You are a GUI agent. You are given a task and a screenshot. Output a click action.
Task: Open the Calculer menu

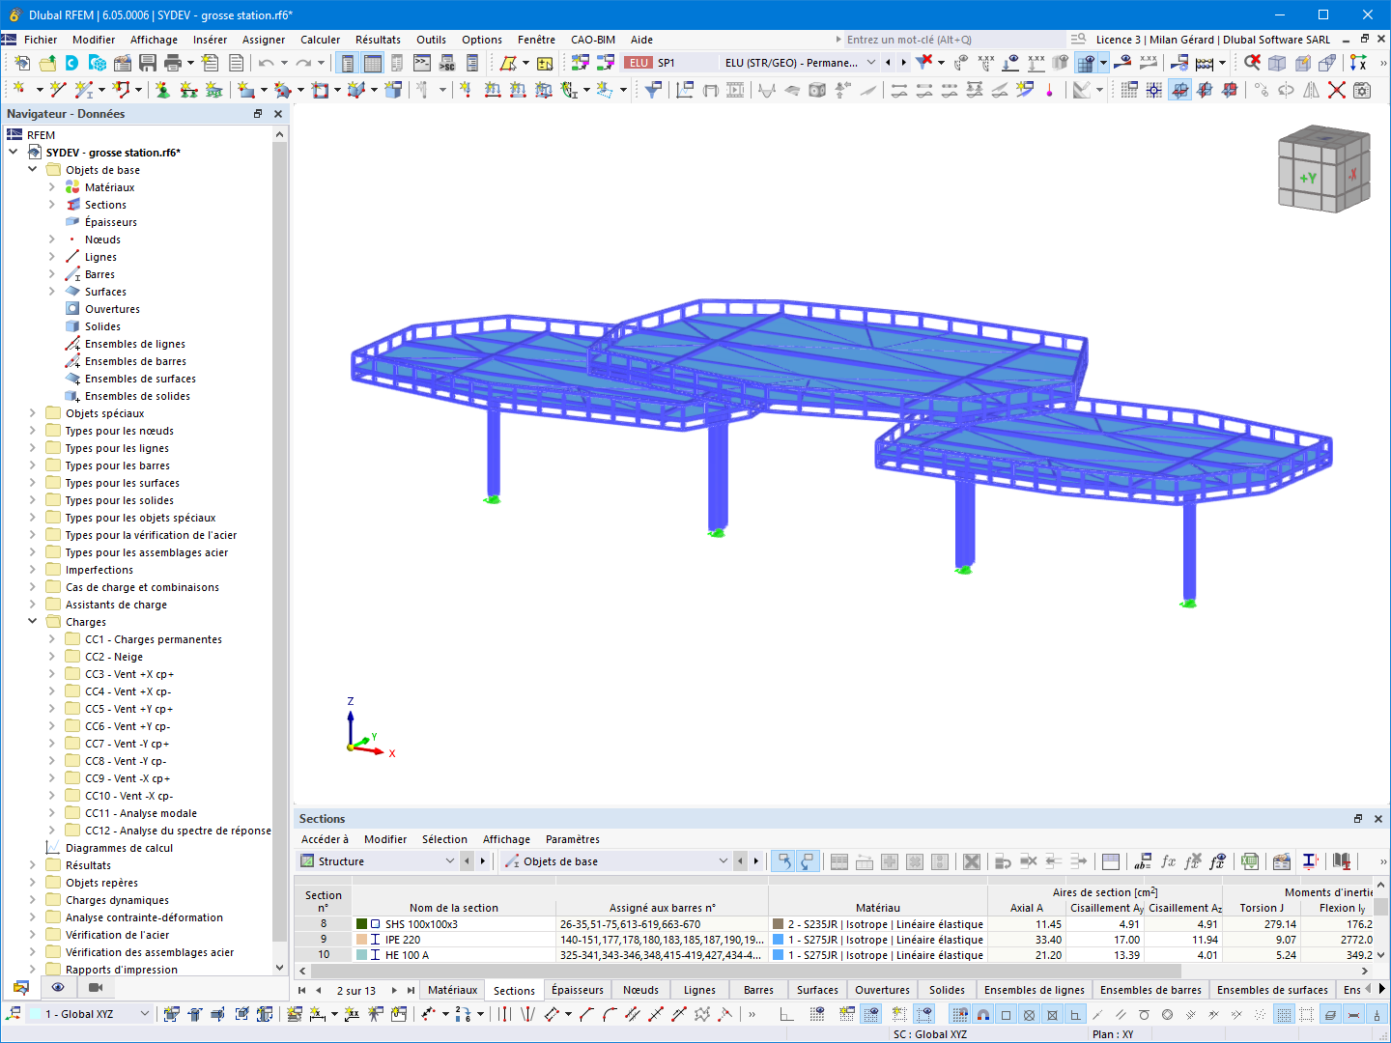320,40
